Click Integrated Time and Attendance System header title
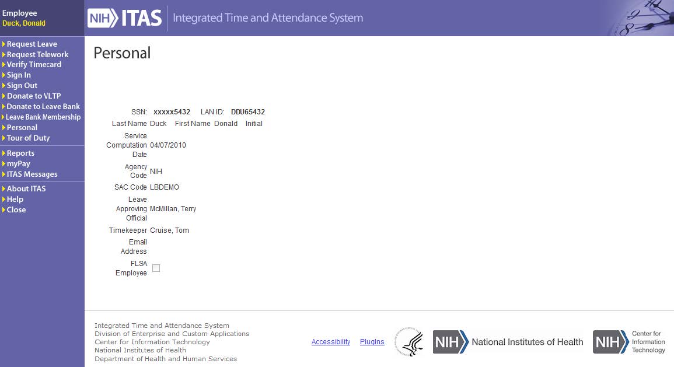This screenshot has width=674, height=367. [x=268, y=18]
